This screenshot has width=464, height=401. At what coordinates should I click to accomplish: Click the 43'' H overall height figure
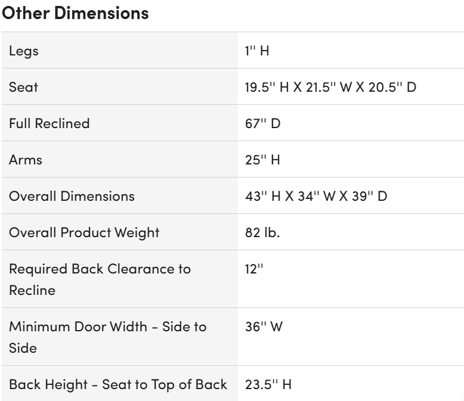point(261,196)
